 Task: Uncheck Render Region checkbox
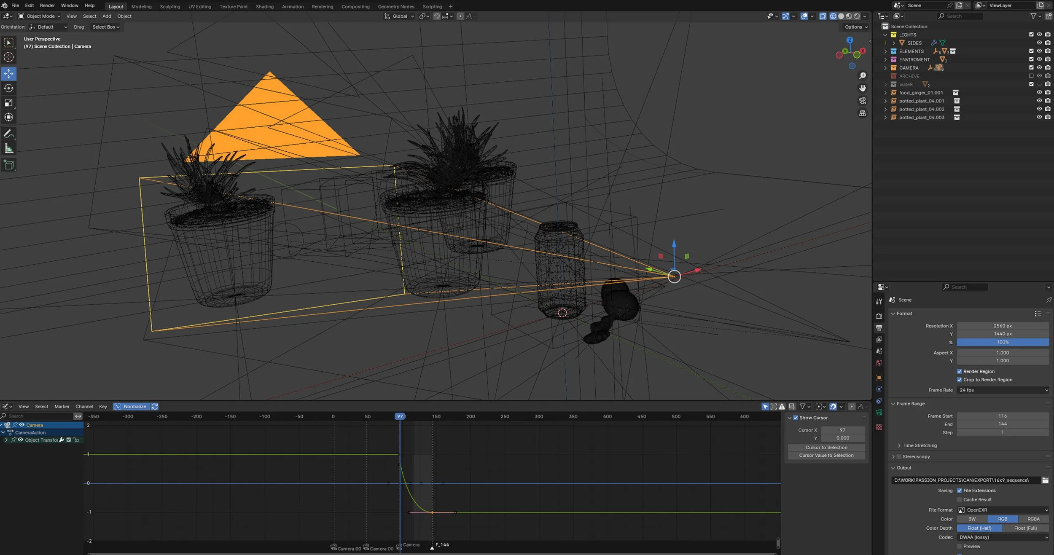960,371
